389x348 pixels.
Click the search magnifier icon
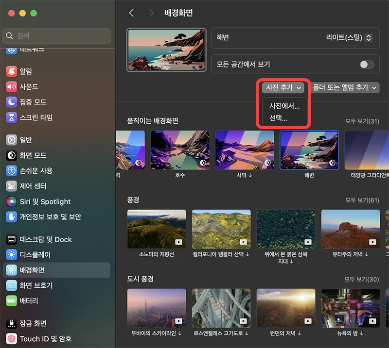point(9,35)
